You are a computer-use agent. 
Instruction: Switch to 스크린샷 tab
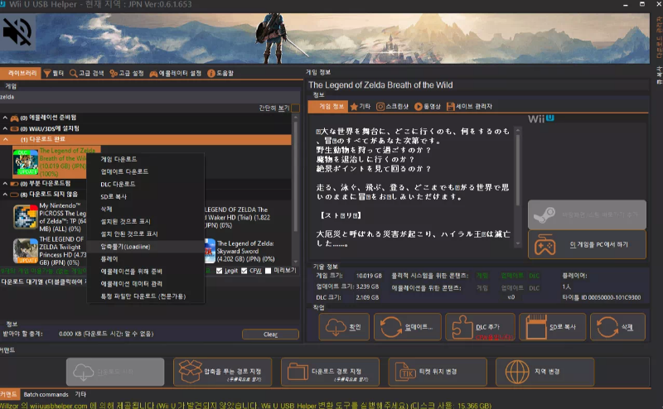pos(392,107)
